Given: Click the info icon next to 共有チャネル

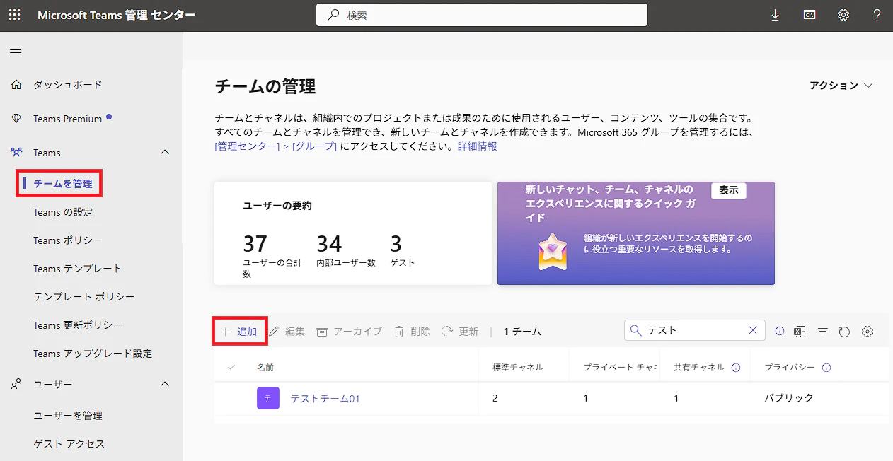Looking at the screenshot, I should [736, 368].
